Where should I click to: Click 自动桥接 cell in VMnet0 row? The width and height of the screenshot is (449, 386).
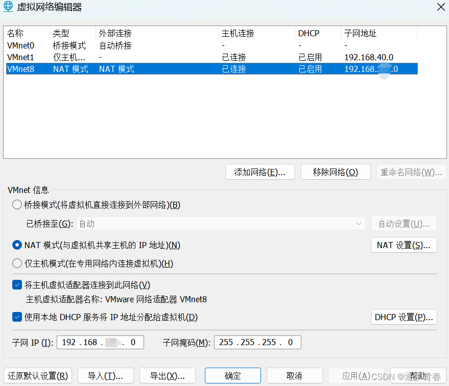pos(115,45)
